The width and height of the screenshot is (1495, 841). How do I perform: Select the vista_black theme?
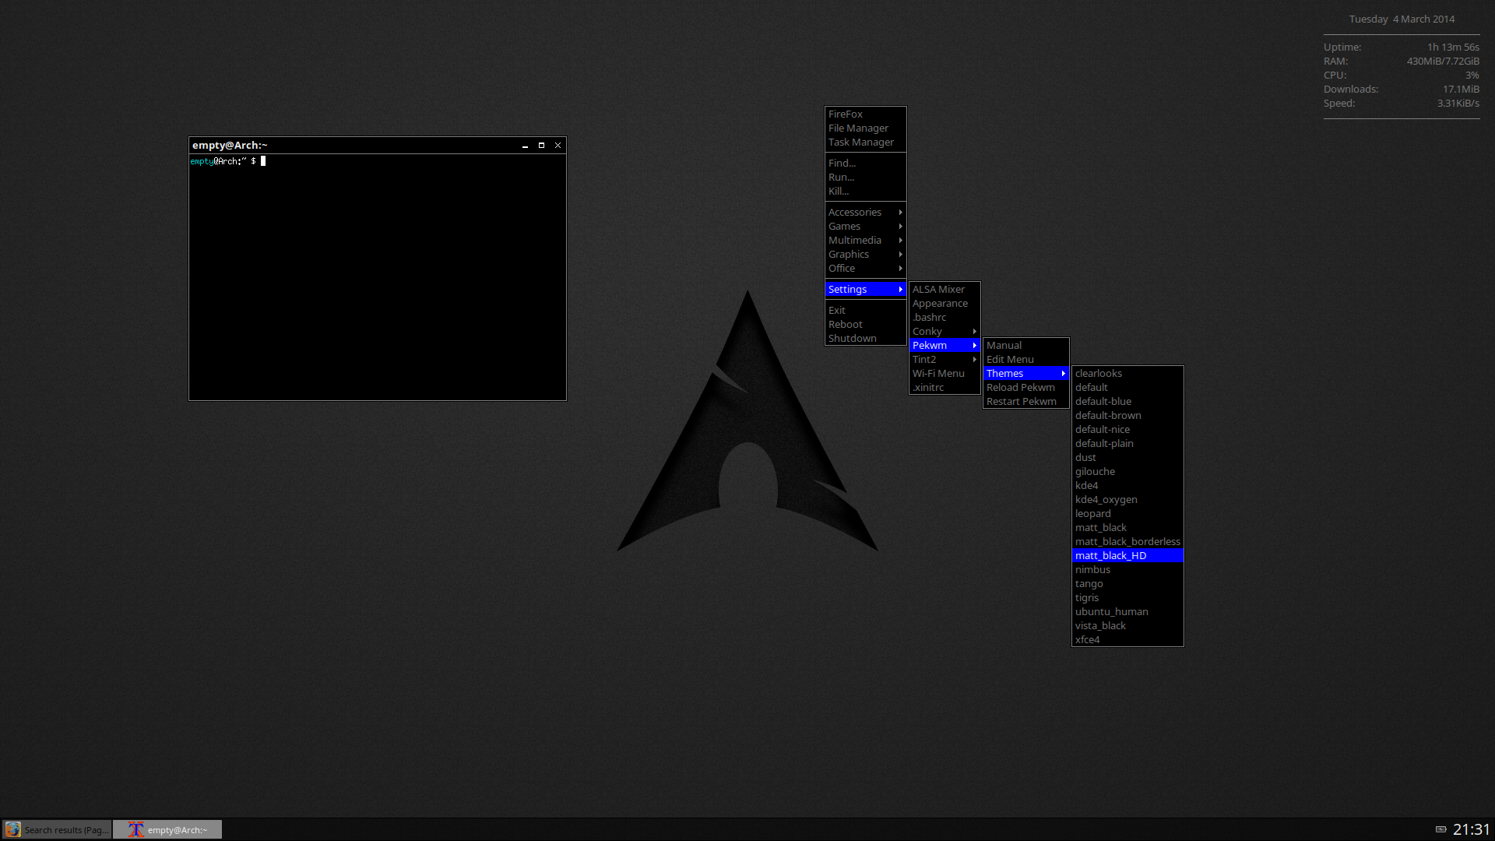tap(1127, 625)
